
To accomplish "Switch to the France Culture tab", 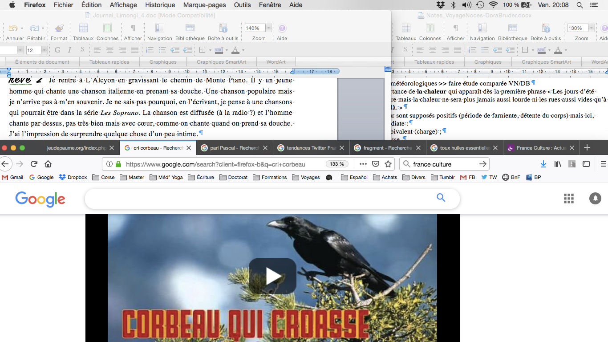I will click(539, 148).
